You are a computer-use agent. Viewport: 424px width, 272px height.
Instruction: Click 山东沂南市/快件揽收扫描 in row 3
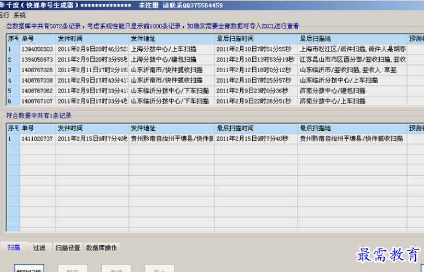(171, 70)
